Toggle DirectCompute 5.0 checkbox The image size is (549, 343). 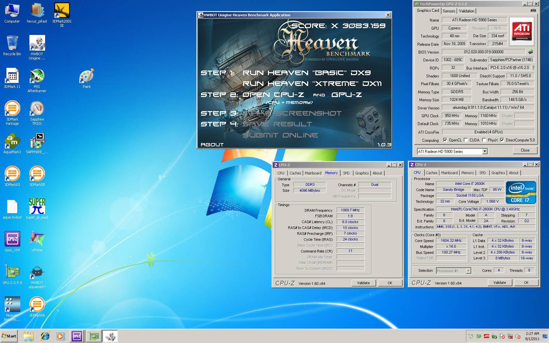coord(502,140)
